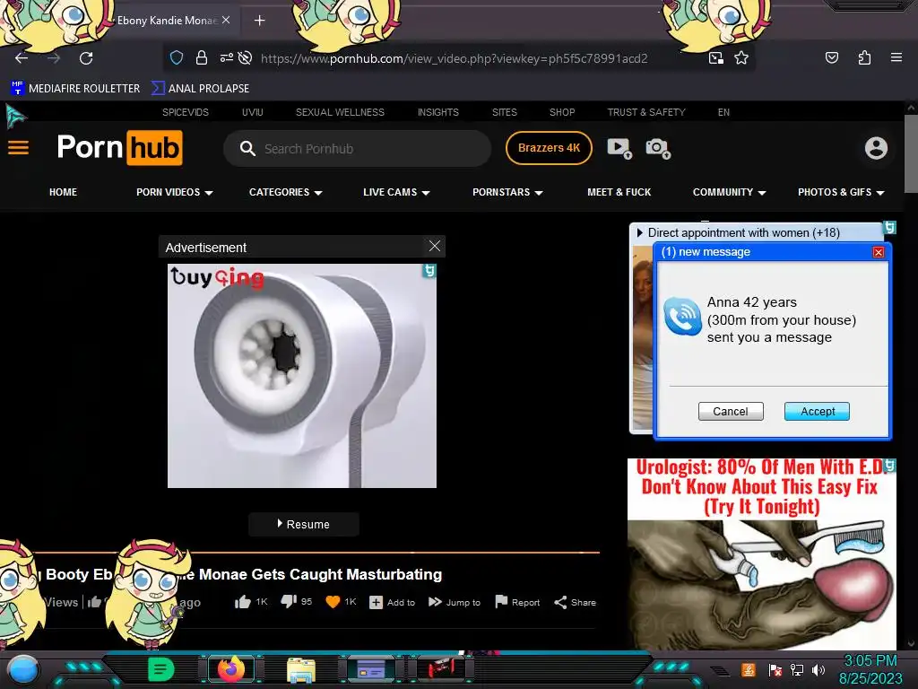Open the SPICEVIDS top link
The image size is (918, 689).
(x=185, y=112)
